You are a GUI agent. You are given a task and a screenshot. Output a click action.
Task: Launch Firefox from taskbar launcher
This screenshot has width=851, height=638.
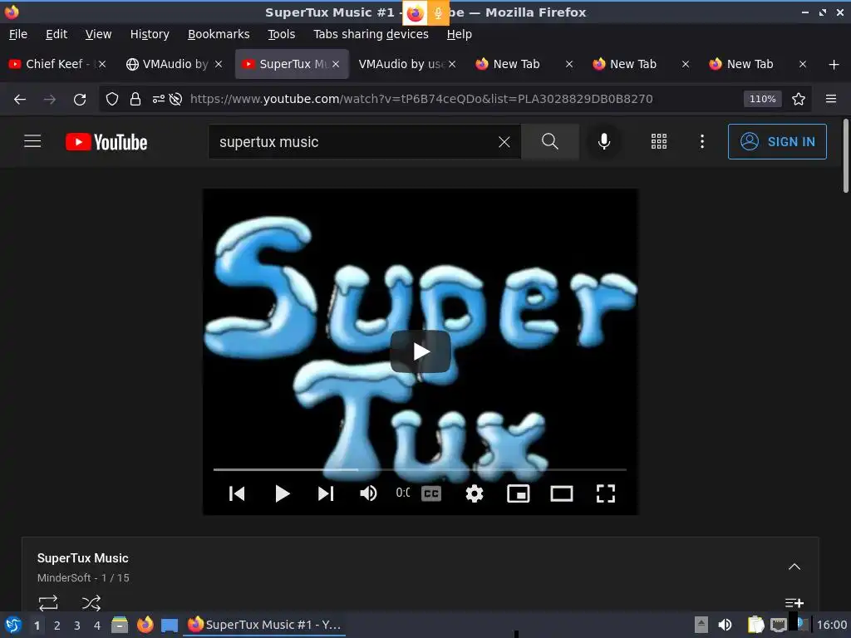(x=145, y=625)
